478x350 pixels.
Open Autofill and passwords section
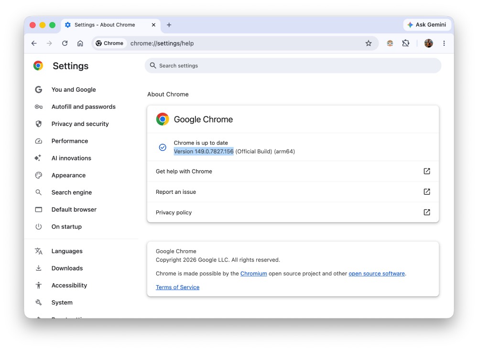83,106
